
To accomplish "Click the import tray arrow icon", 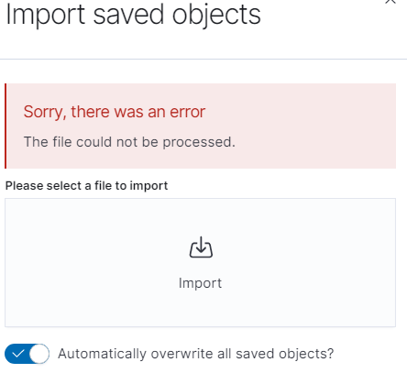I will [201, 247].
